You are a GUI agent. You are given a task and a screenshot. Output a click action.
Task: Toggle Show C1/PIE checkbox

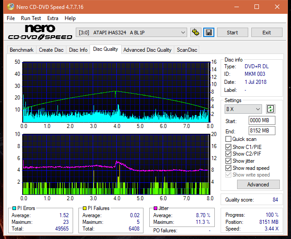(x=229, y=147)
